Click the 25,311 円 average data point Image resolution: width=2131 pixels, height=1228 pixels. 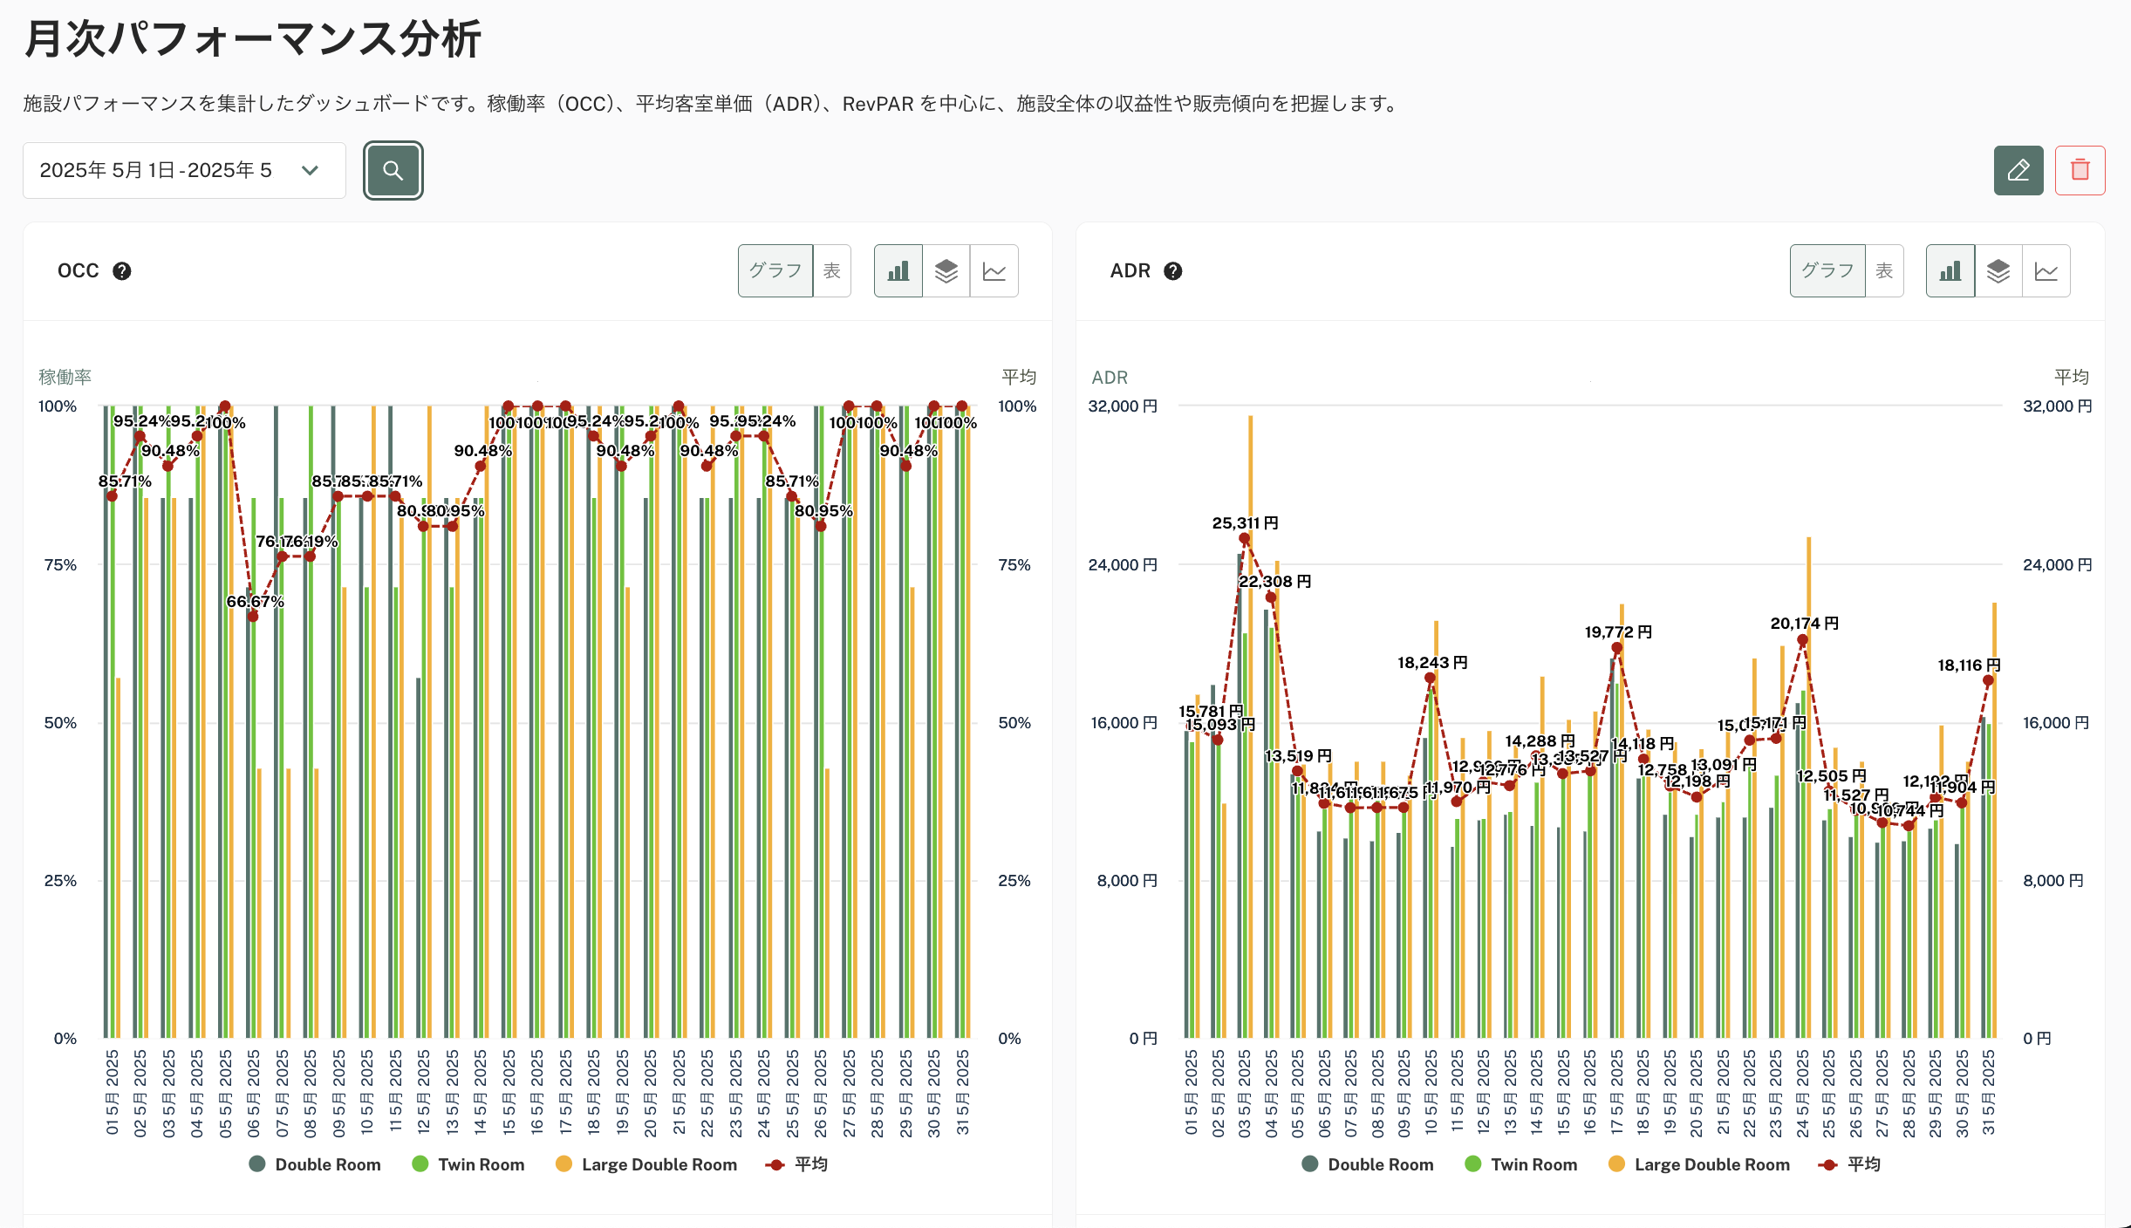click(1245, 539)
